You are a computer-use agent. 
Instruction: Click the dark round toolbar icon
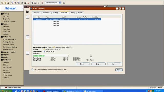(33, 3)
